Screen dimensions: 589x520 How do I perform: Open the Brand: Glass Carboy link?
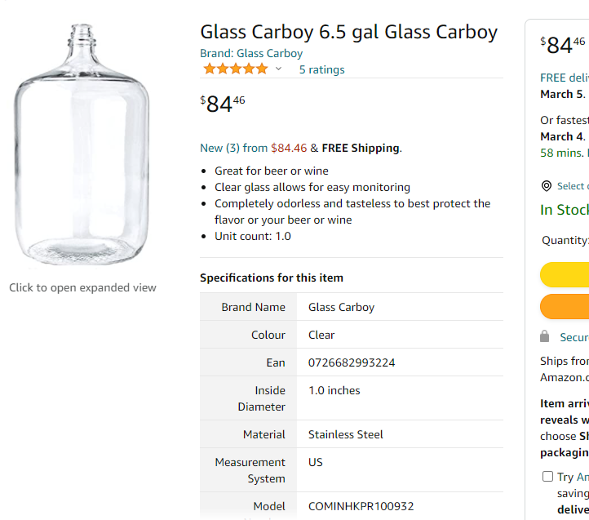(x=251, y=53)
